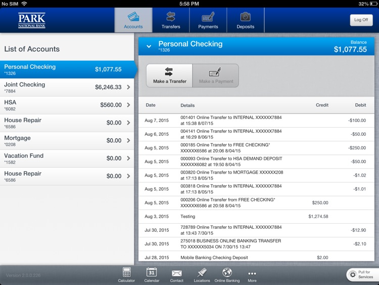Open the Payments tab
379x285 pixels.
(208, 20)
